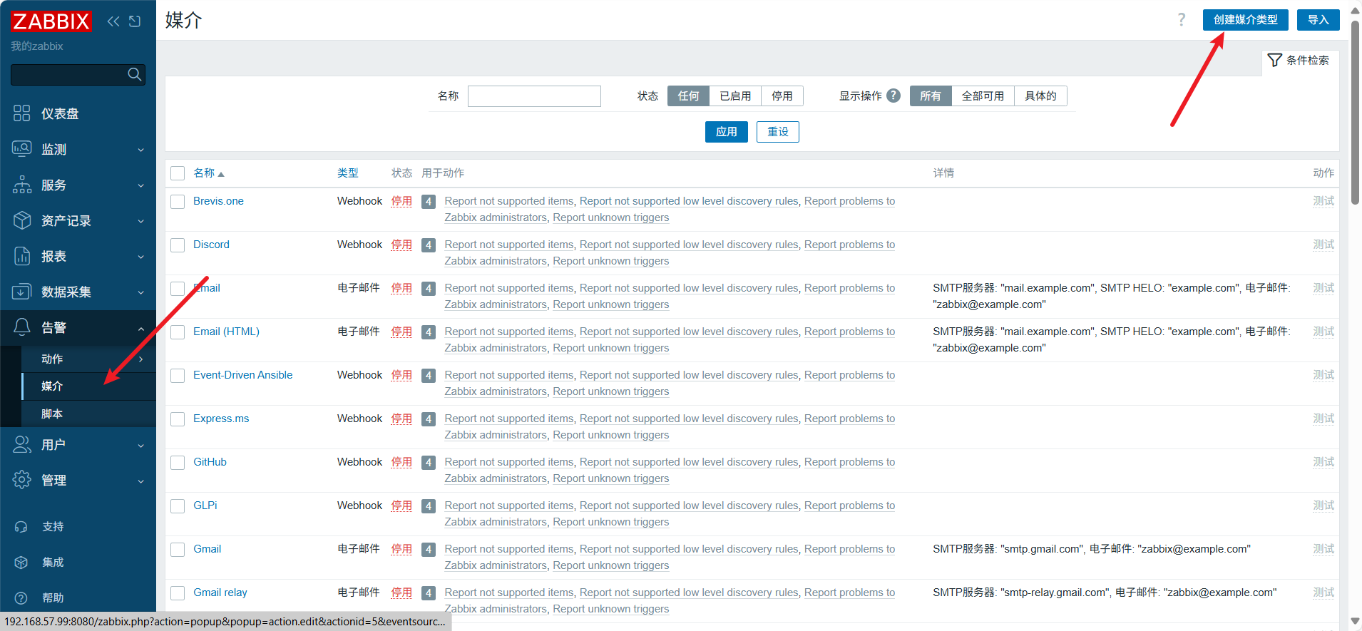Click the 用户 users icon
Image resolution: width=1362 pixels, height=631 pixels.
(22, 444)
